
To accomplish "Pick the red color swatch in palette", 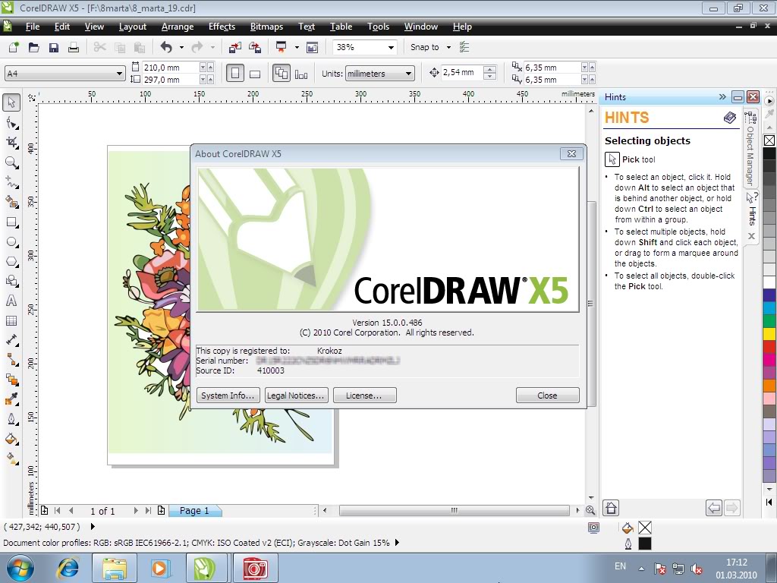I will coord(769,346).
